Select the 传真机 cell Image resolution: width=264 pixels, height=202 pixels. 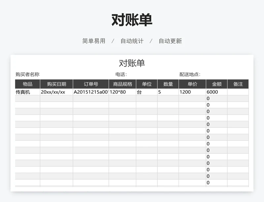tap(28, 92)
